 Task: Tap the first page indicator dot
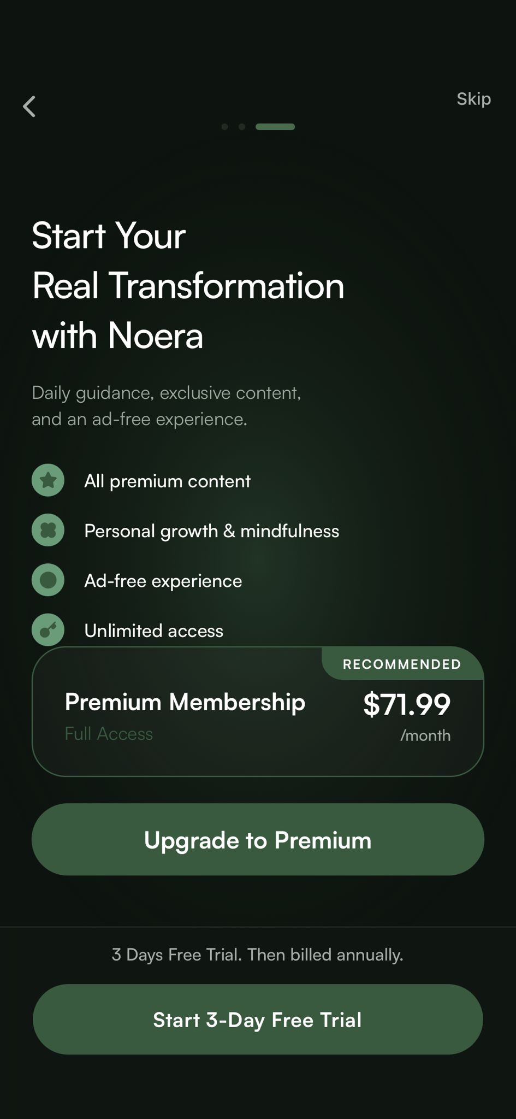(x=224, y=127)
